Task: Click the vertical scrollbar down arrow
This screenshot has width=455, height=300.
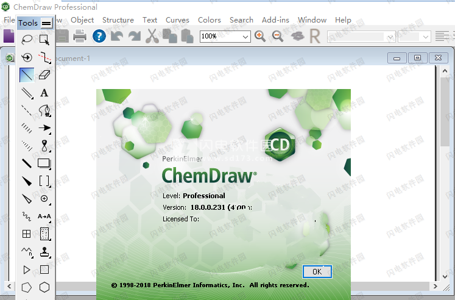Action: pos(445,276)
